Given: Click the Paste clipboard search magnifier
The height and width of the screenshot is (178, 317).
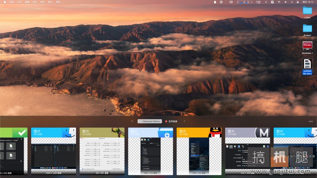Looking at the screenshot, I should [x=132, y=121].
